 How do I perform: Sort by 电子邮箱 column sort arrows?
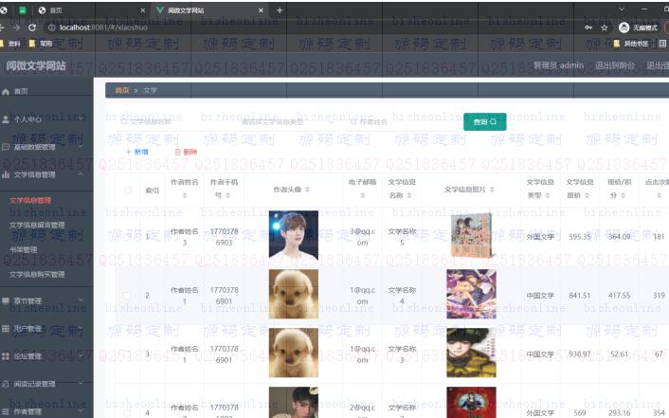coord(362,195)
